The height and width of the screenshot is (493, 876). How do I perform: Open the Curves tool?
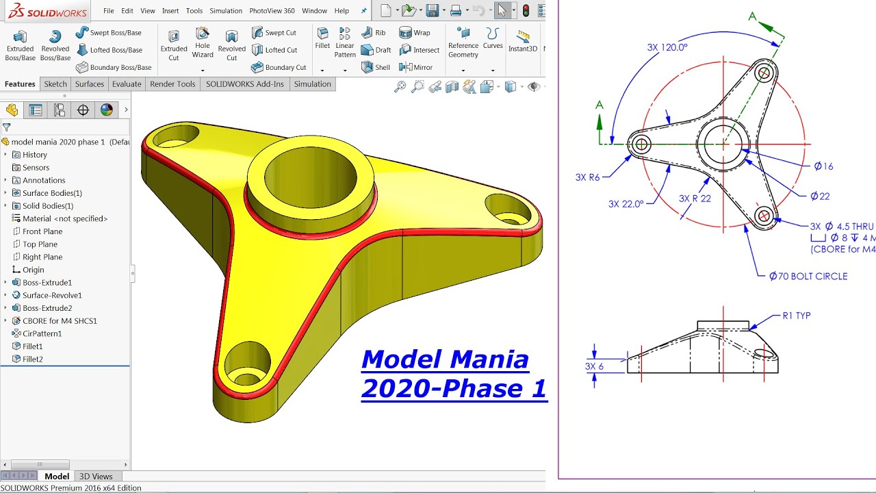click(493, 38)
